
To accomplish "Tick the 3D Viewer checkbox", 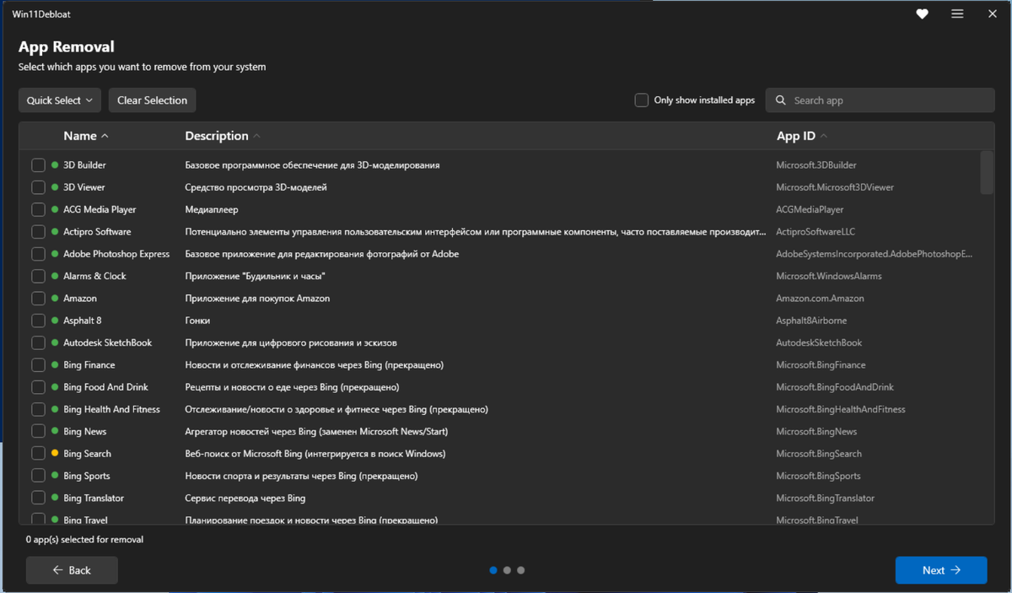I will click(x=39, y=187).
